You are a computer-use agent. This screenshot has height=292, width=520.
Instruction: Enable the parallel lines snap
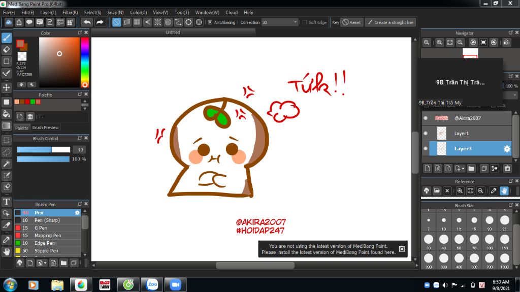click(x=126, y=22)
